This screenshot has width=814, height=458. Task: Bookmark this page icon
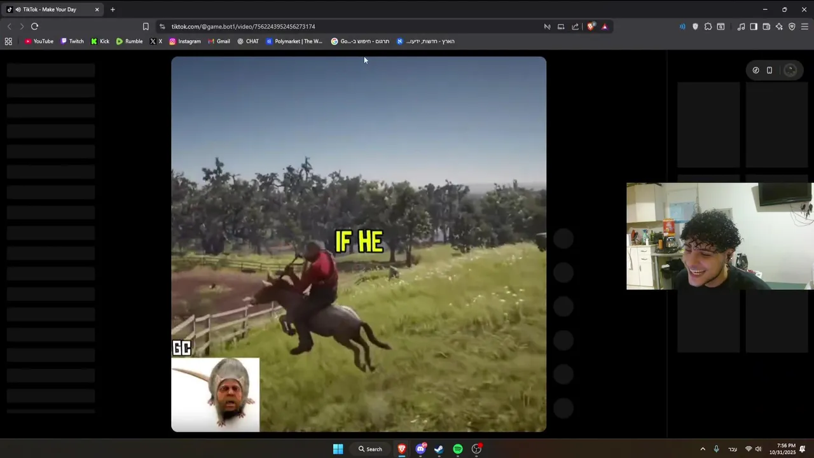point(146,27)
